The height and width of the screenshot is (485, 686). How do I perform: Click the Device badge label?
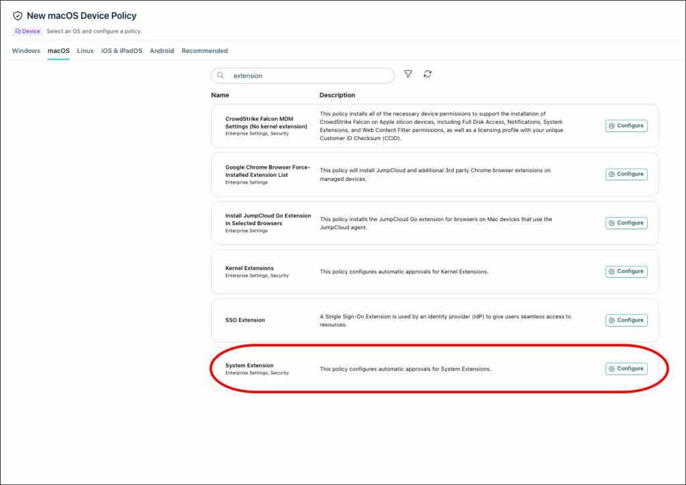27,31
